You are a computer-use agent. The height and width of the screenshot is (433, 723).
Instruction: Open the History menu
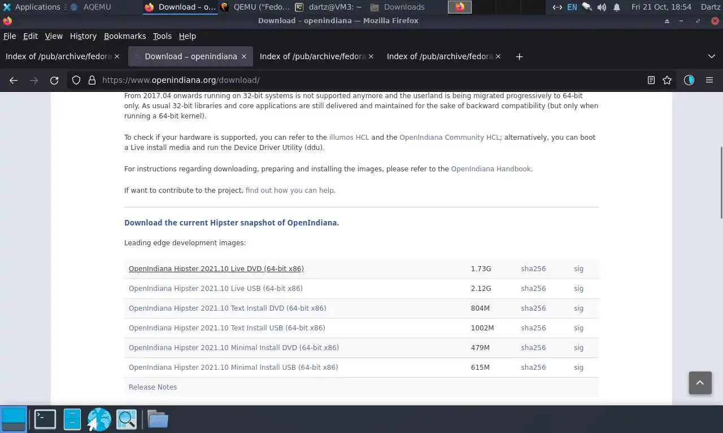(83, 36)
